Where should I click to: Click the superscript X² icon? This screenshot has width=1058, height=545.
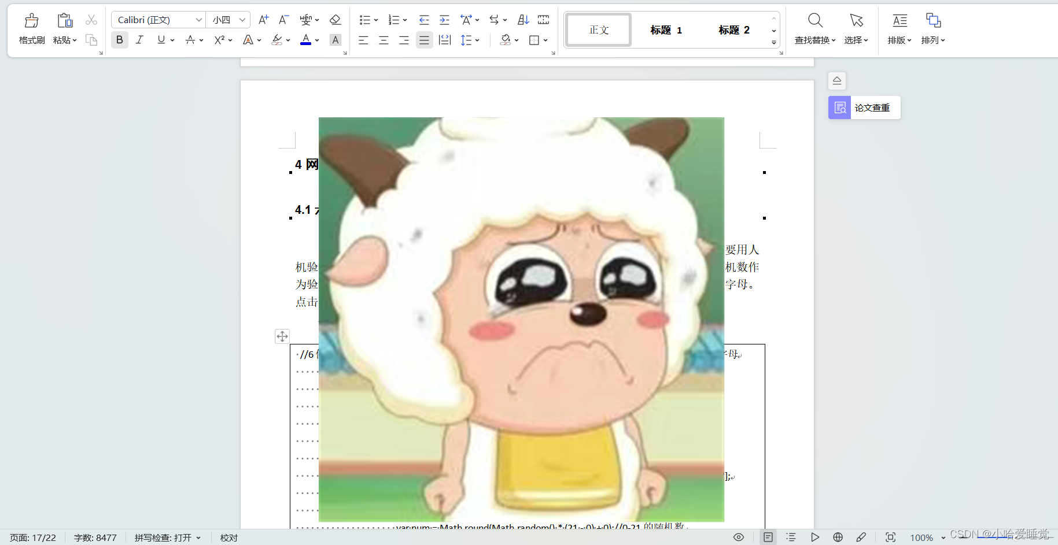click(219, 40)
